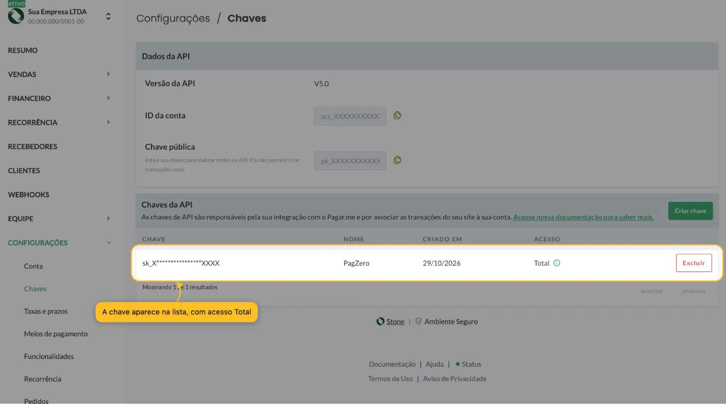This screenshot has width=726, height=404.
Task: Delete PagZero key with Excluir
Action: (694, 263)
